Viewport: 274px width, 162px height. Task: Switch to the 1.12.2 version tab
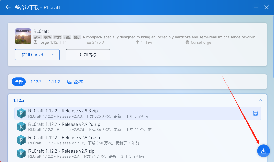click(x=36, y=82)
